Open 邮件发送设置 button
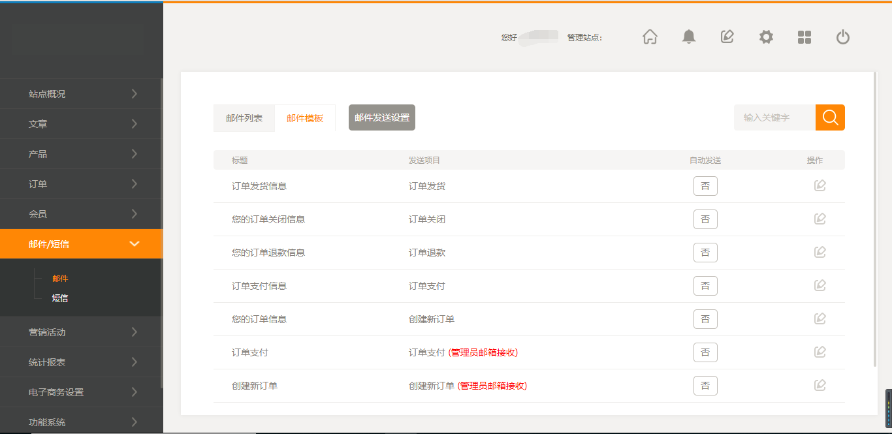 coord(382,117)
